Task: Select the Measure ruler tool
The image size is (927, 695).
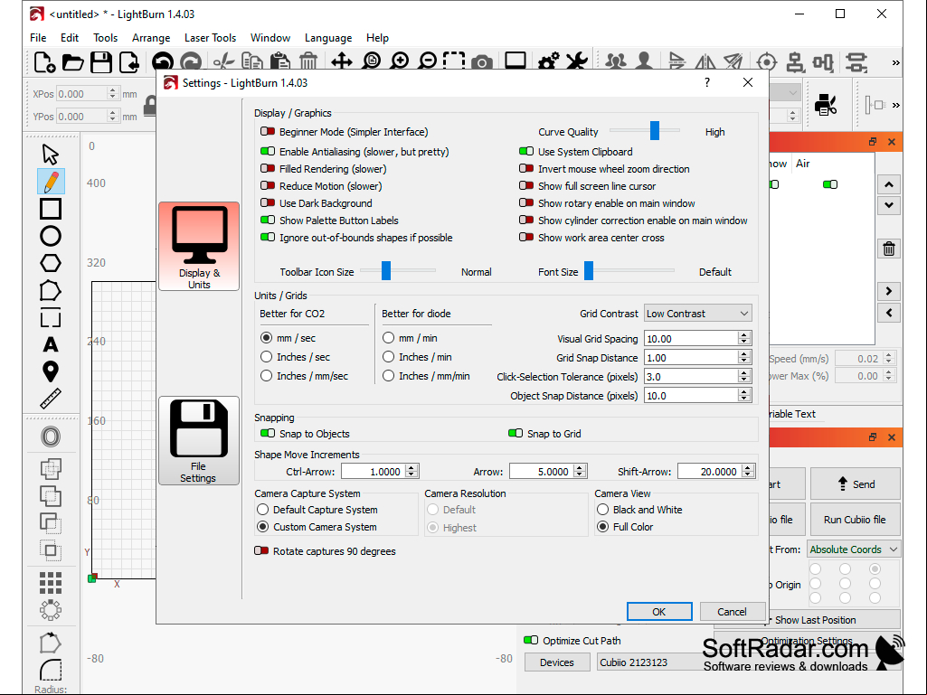Action: [51, 399]
